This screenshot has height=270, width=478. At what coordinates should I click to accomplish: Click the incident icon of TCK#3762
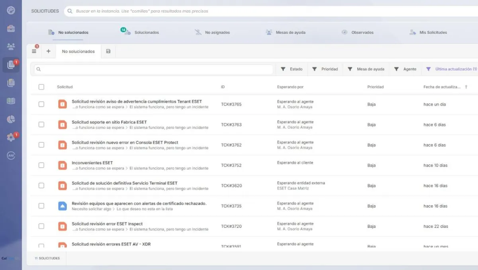(63, 145)
